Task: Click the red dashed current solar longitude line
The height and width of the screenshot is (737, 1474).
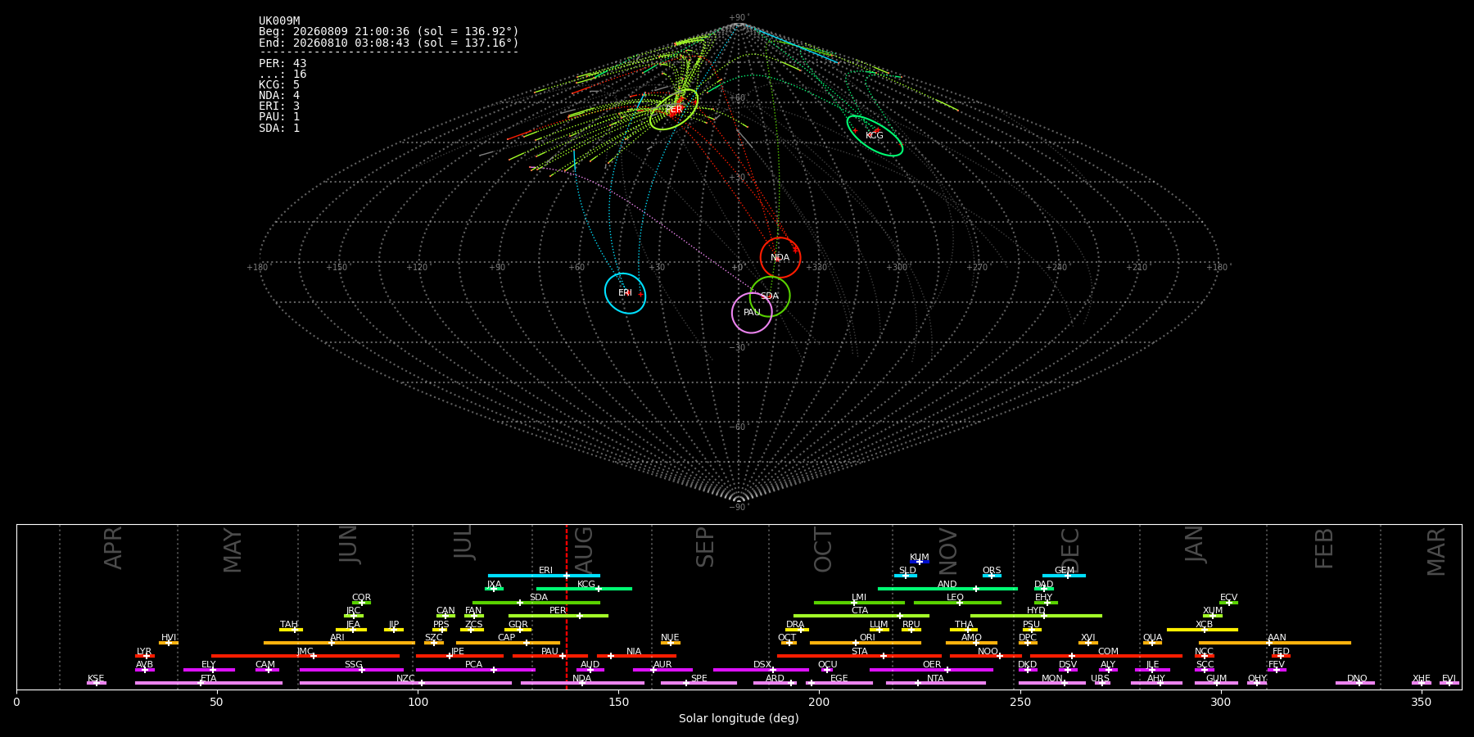Action: click(566, 606)
